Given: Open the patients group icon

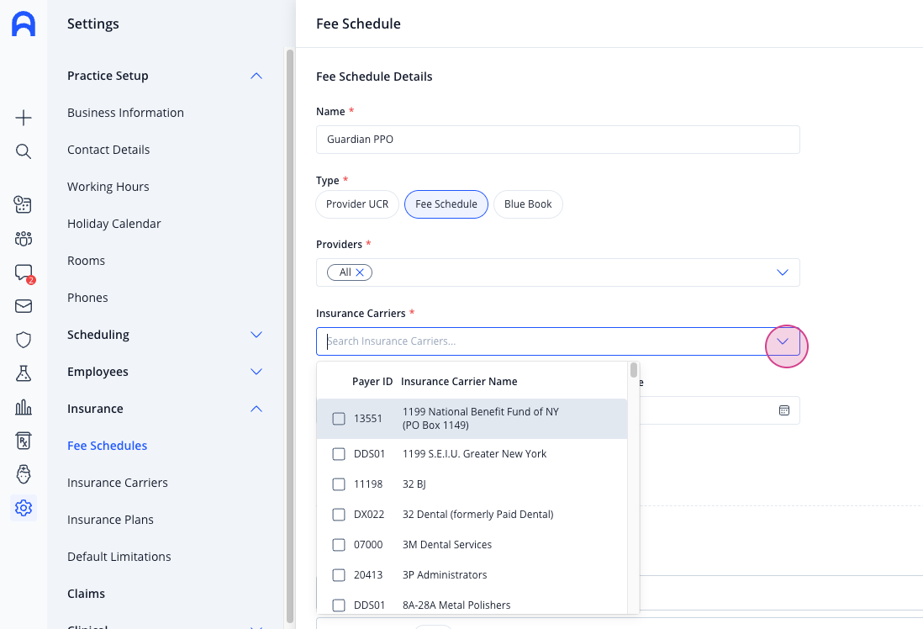Looking at the screenshot, I should [x=24, y=239].
